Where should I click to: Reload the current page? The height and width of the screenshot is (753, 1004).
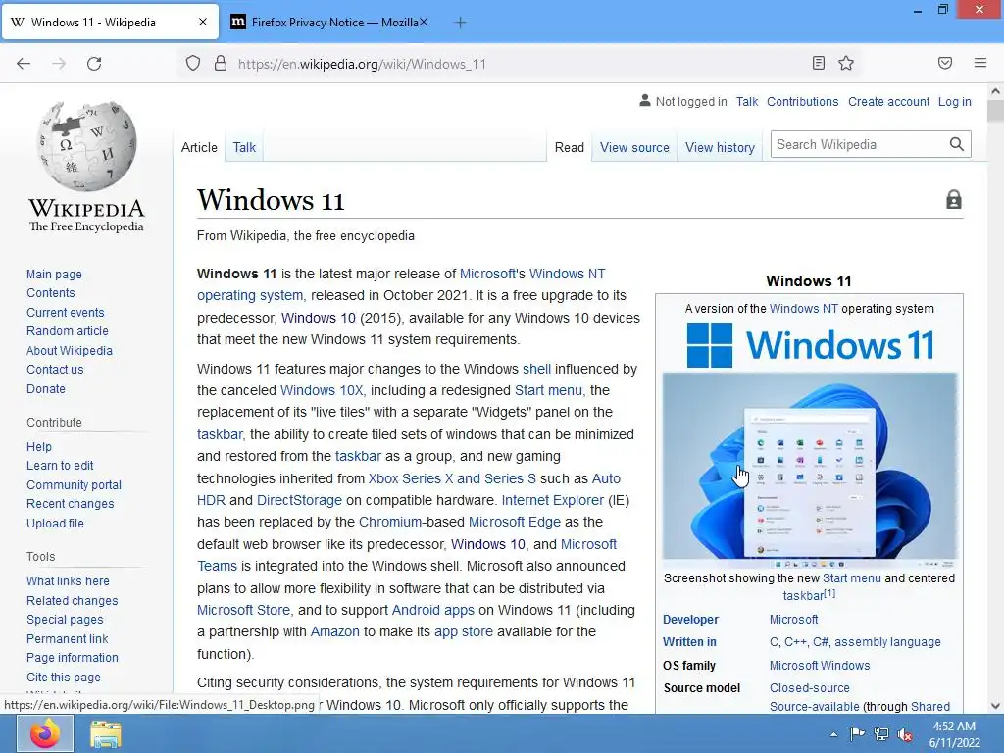click(x=94, y=64)
